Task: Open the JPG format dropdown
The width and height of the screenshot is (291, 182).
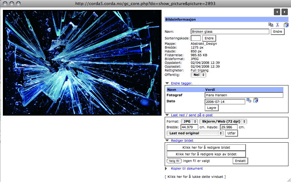Action: tap(189, 121)
